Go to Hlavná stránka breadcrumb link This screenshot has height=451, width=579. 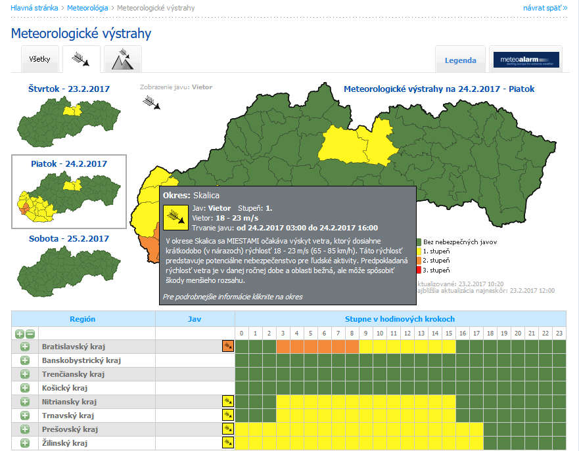click(x=34, y=8)
